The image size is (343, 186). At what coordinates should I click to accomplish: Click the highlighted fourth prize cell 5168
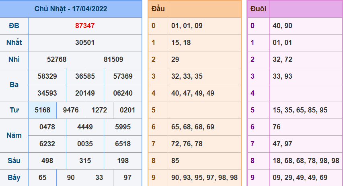(x=43, y=110)
